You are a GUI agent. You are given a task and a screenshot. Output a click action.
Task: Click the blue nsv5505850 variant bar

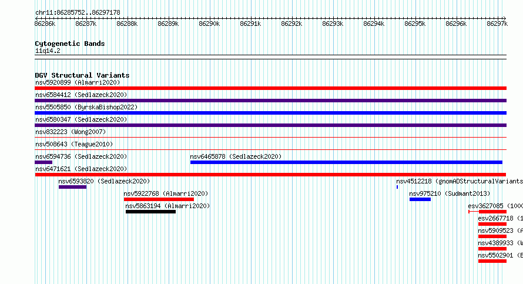(270, 113)
